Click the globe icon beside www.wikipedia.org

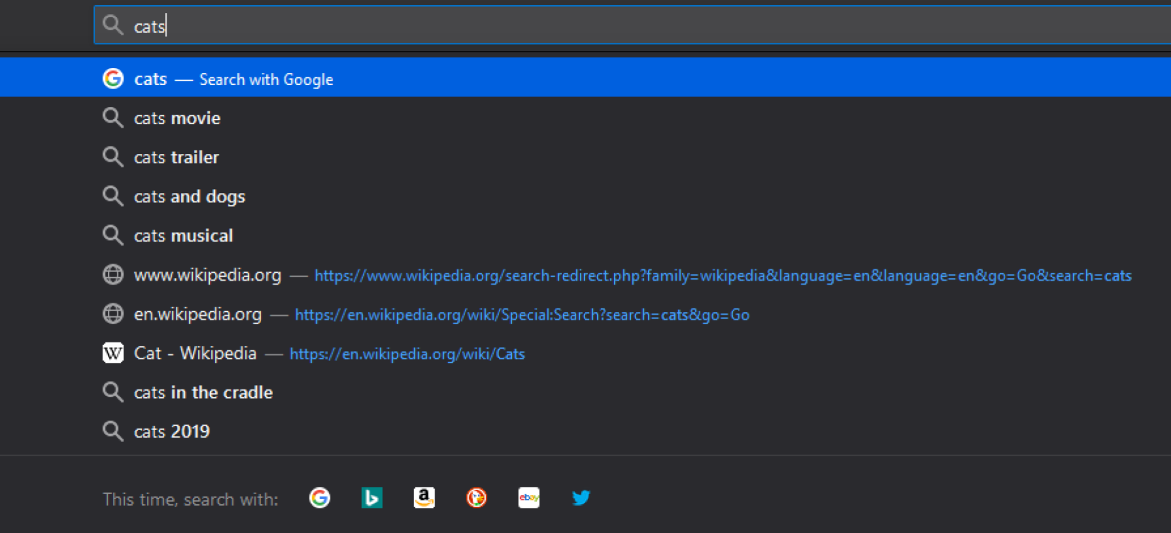[112, 274]
